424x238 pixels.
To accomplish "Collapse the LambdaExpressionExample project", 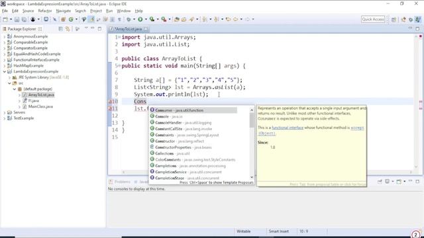I will (5, 71).
